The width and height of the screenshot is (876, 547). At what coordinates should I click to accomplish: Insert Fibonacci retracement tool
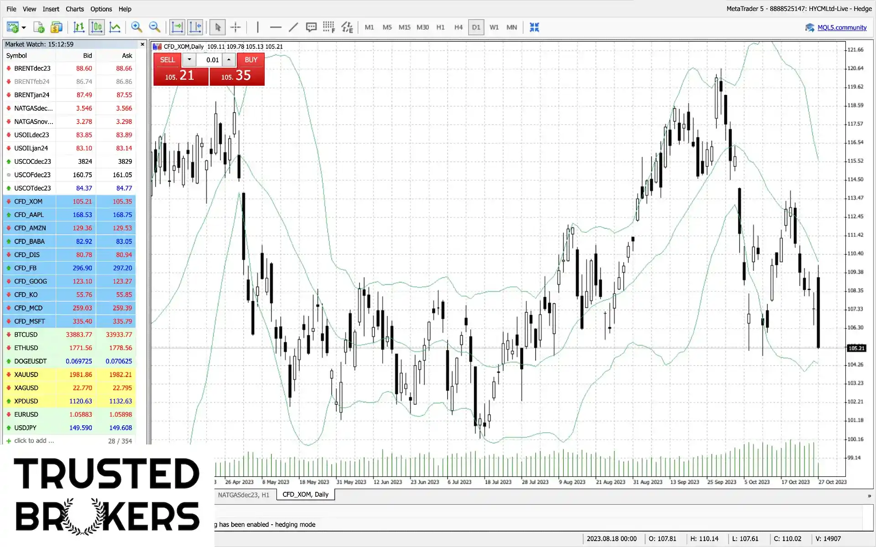pos(329,27)
